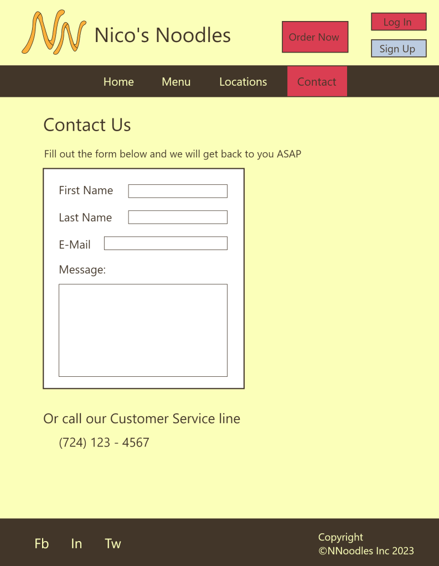Click the Nico's Noodles noodle logo
439x566 pixels.
[54, 33]
